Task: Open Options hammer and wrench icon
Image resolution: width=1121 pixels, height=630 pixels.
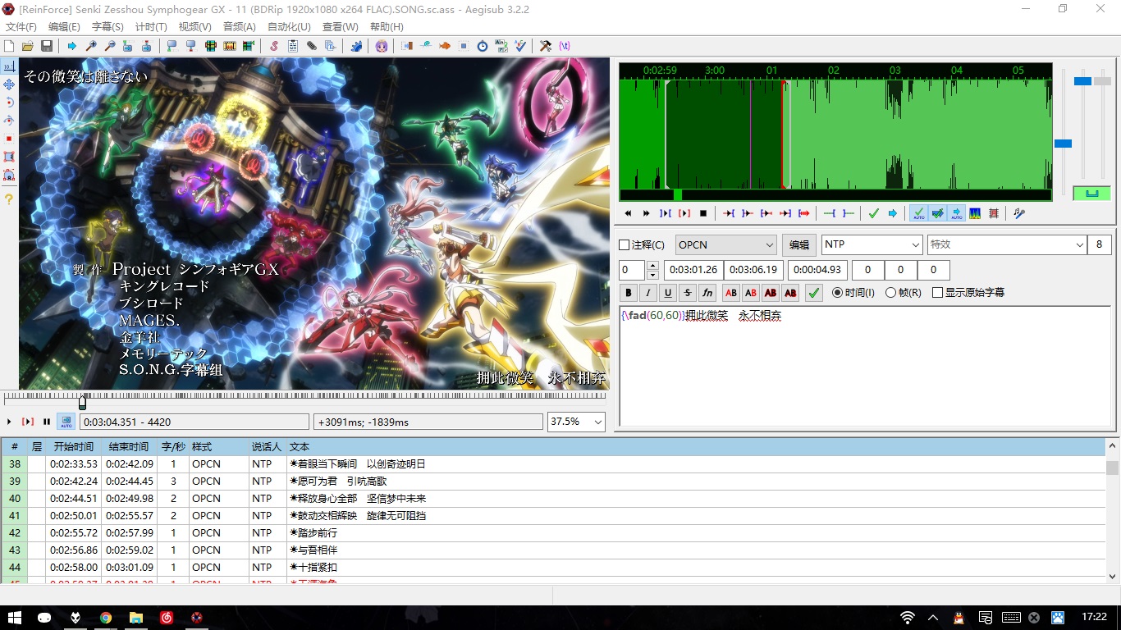Action: click(545, 46)
